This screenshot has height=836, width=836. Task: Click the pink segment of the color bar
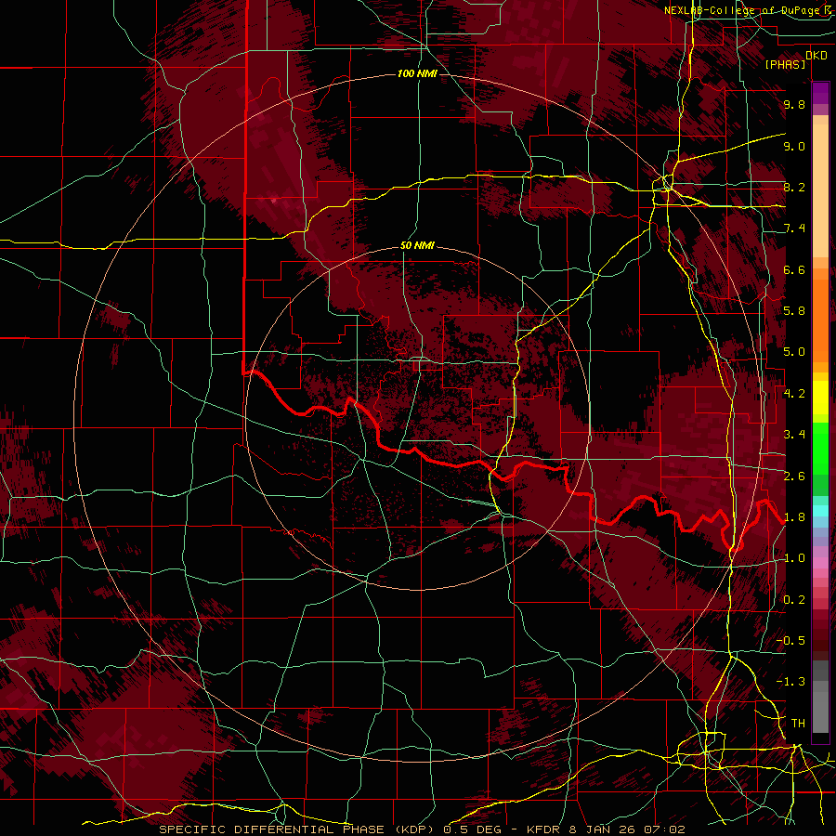pos(820,562)
